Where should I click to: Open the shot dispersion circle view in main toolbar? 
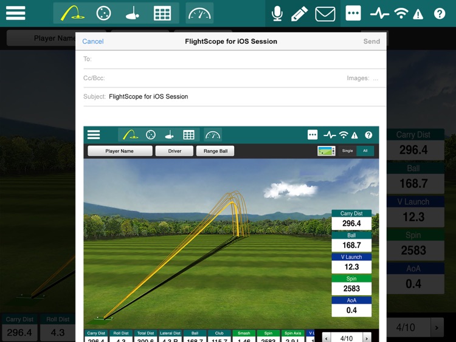click(x=103, y=13)
